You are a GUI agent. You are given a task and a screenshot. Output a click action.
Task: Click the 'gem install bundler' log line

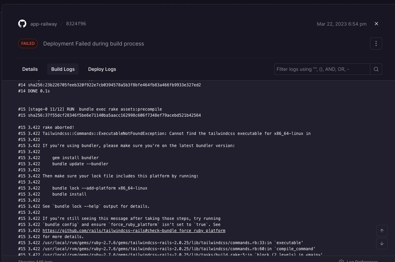(58, 158)
